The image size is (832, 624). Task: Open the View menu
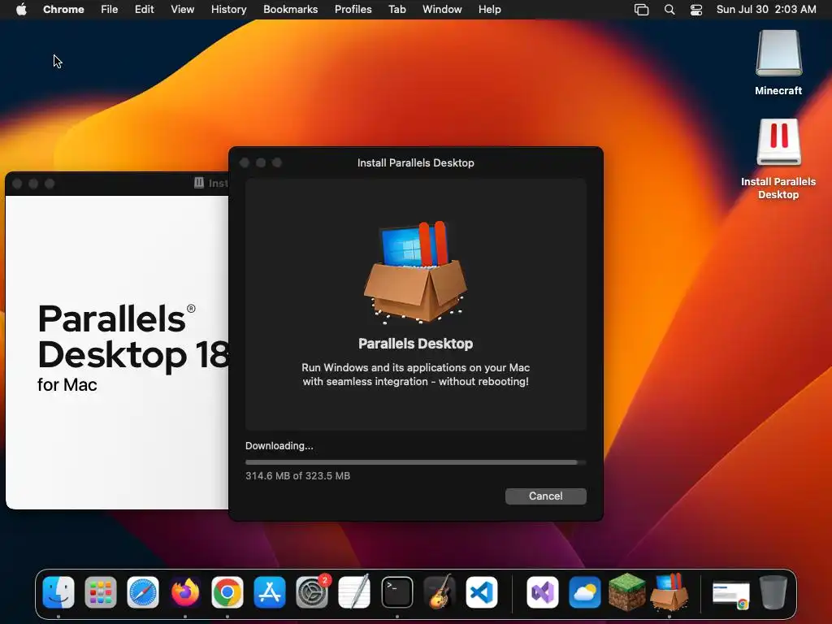182,10
